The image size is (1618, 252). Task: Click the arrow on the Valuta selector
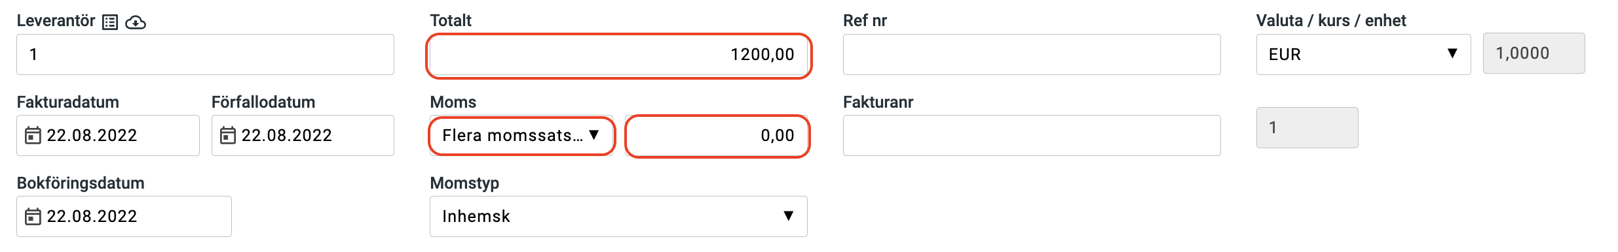click(1452, 54)
